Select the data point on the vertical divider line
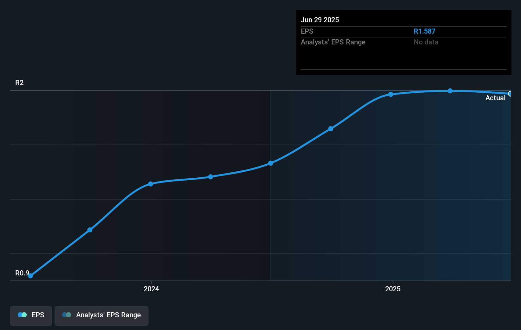 click(x=271, y=163)
